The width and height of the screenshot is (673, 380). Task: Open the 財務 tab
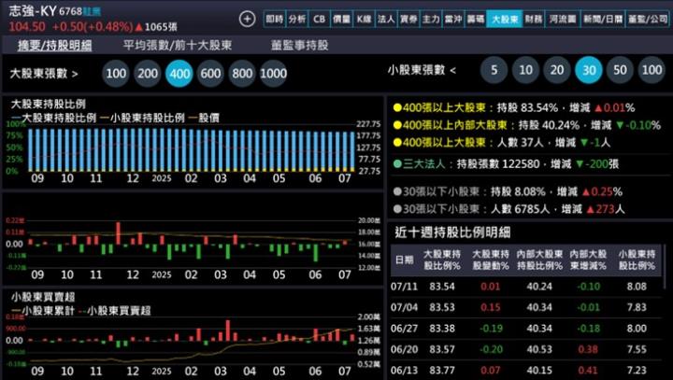(x=534, y=19)
